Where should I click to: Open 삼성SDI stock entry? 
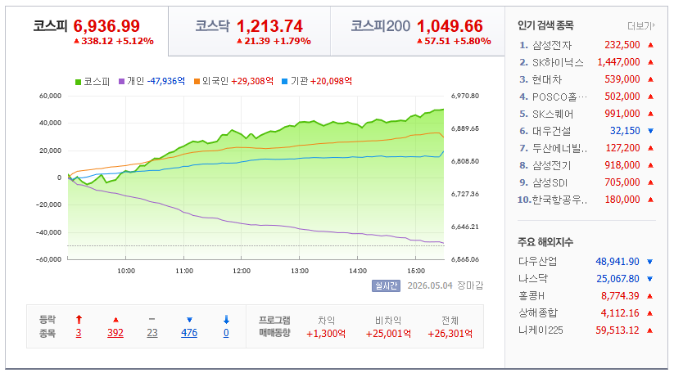pyautogui.click(x=550, y=182)
